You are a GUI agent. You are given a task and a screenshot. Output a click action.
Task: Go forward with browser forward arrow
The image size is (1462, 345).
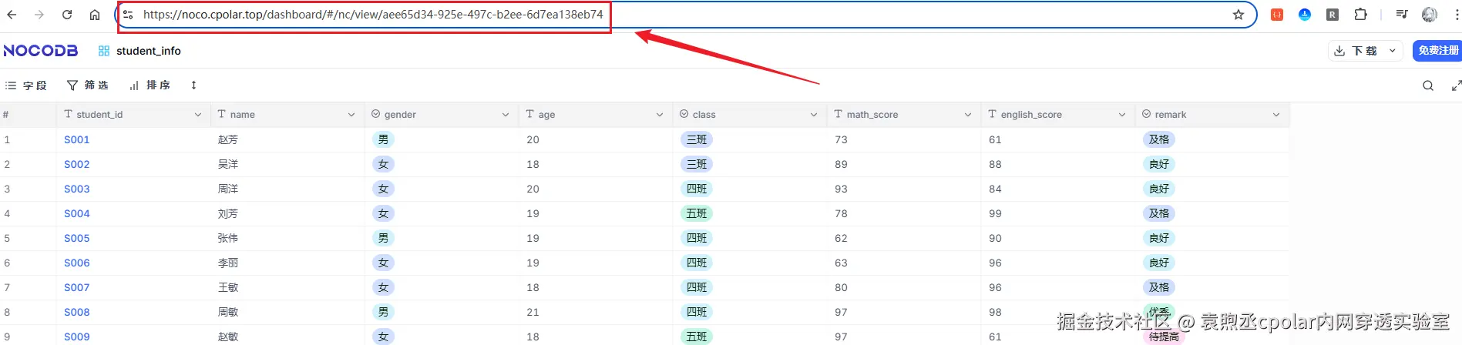coord(39,15)
